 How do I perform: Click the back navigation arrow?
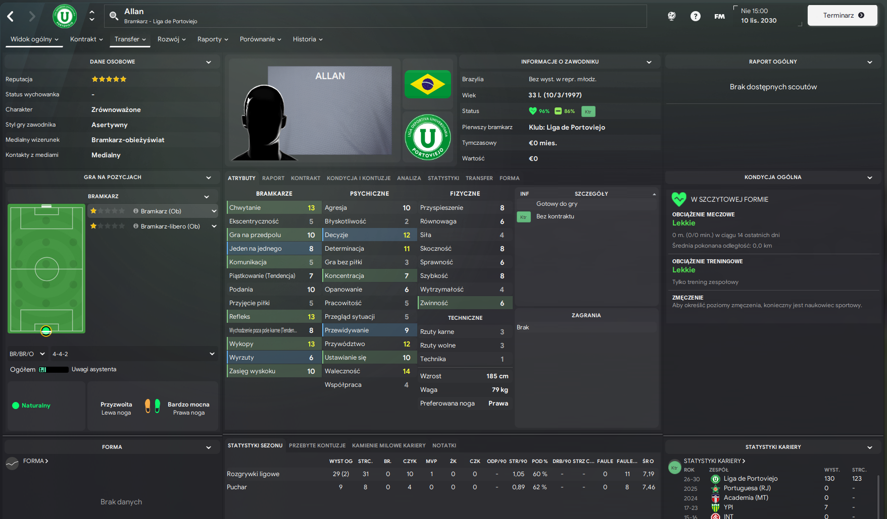(11, 16)
